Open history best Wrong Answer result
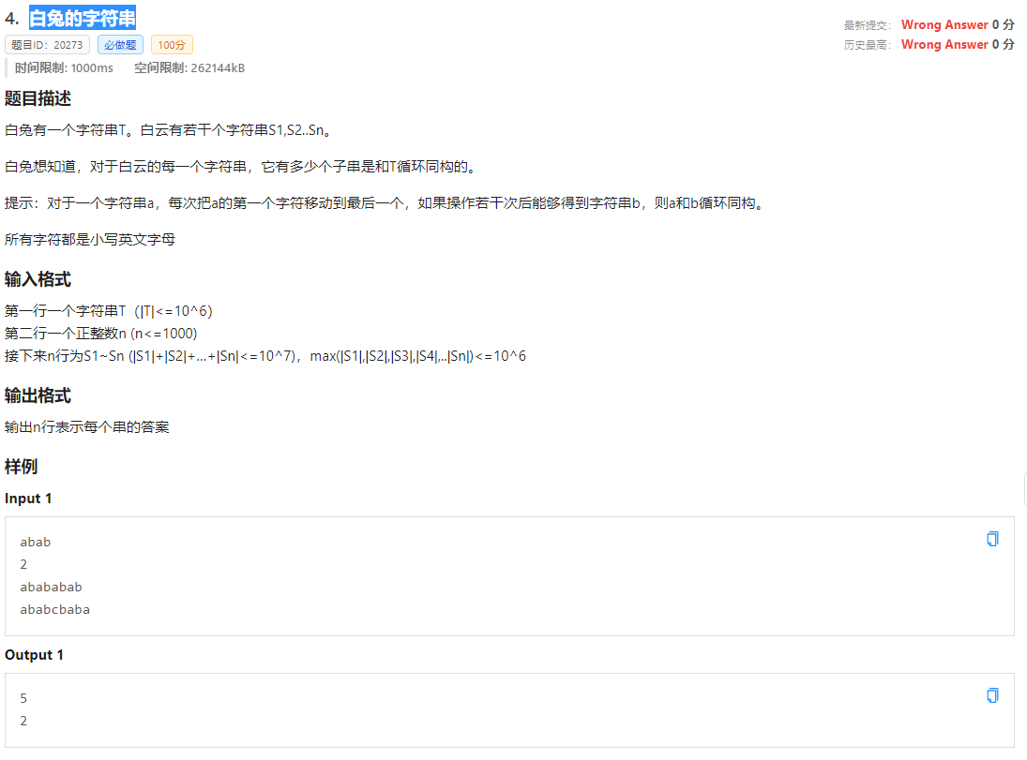The width and height of the screenshot is (1027, 760). point(944,44)
